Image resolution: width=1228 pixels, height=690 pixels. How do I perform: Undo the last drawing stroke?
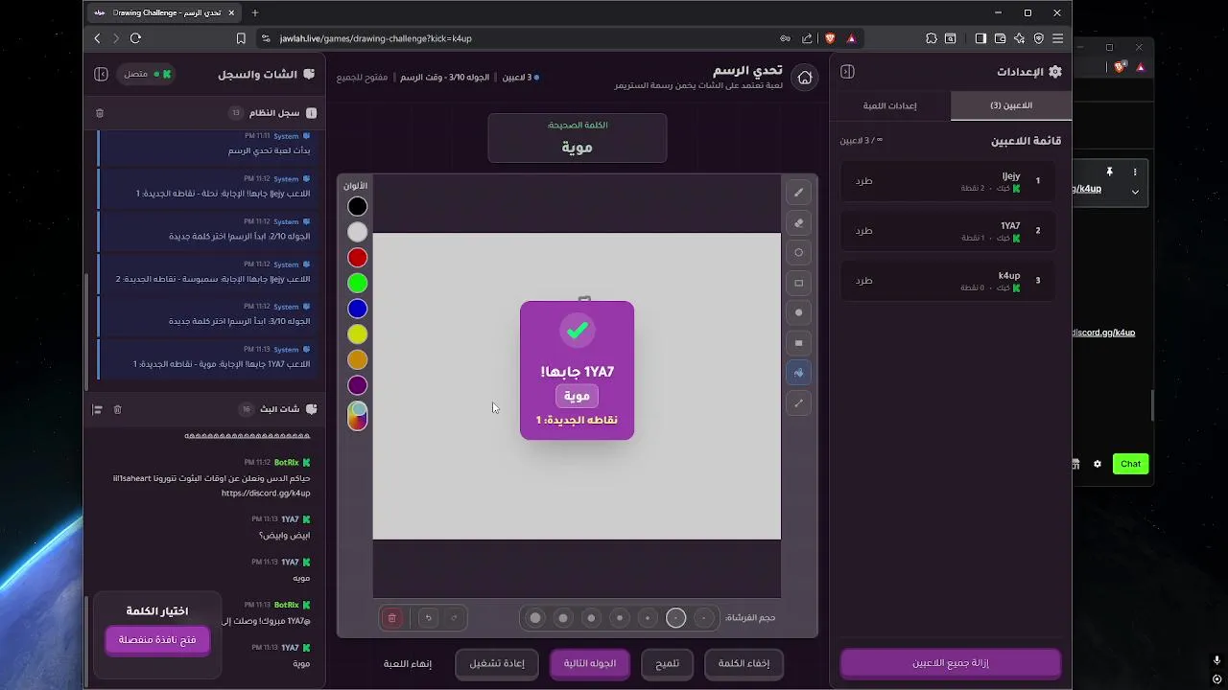click(x=428, y=618)
